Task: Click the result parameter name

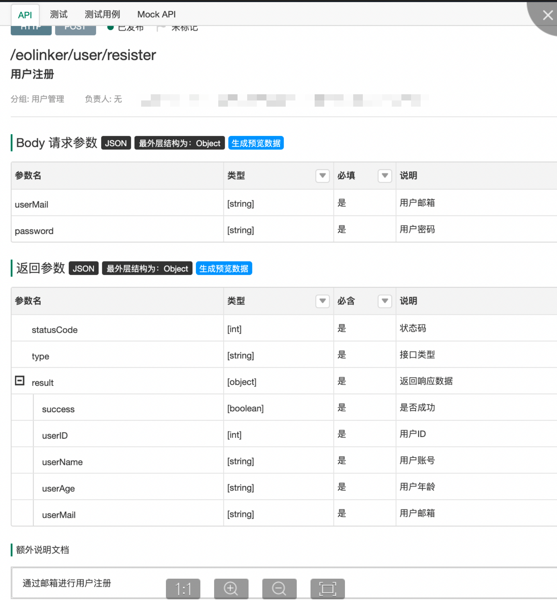Action: pyautogui.click(x=42, y=383)
